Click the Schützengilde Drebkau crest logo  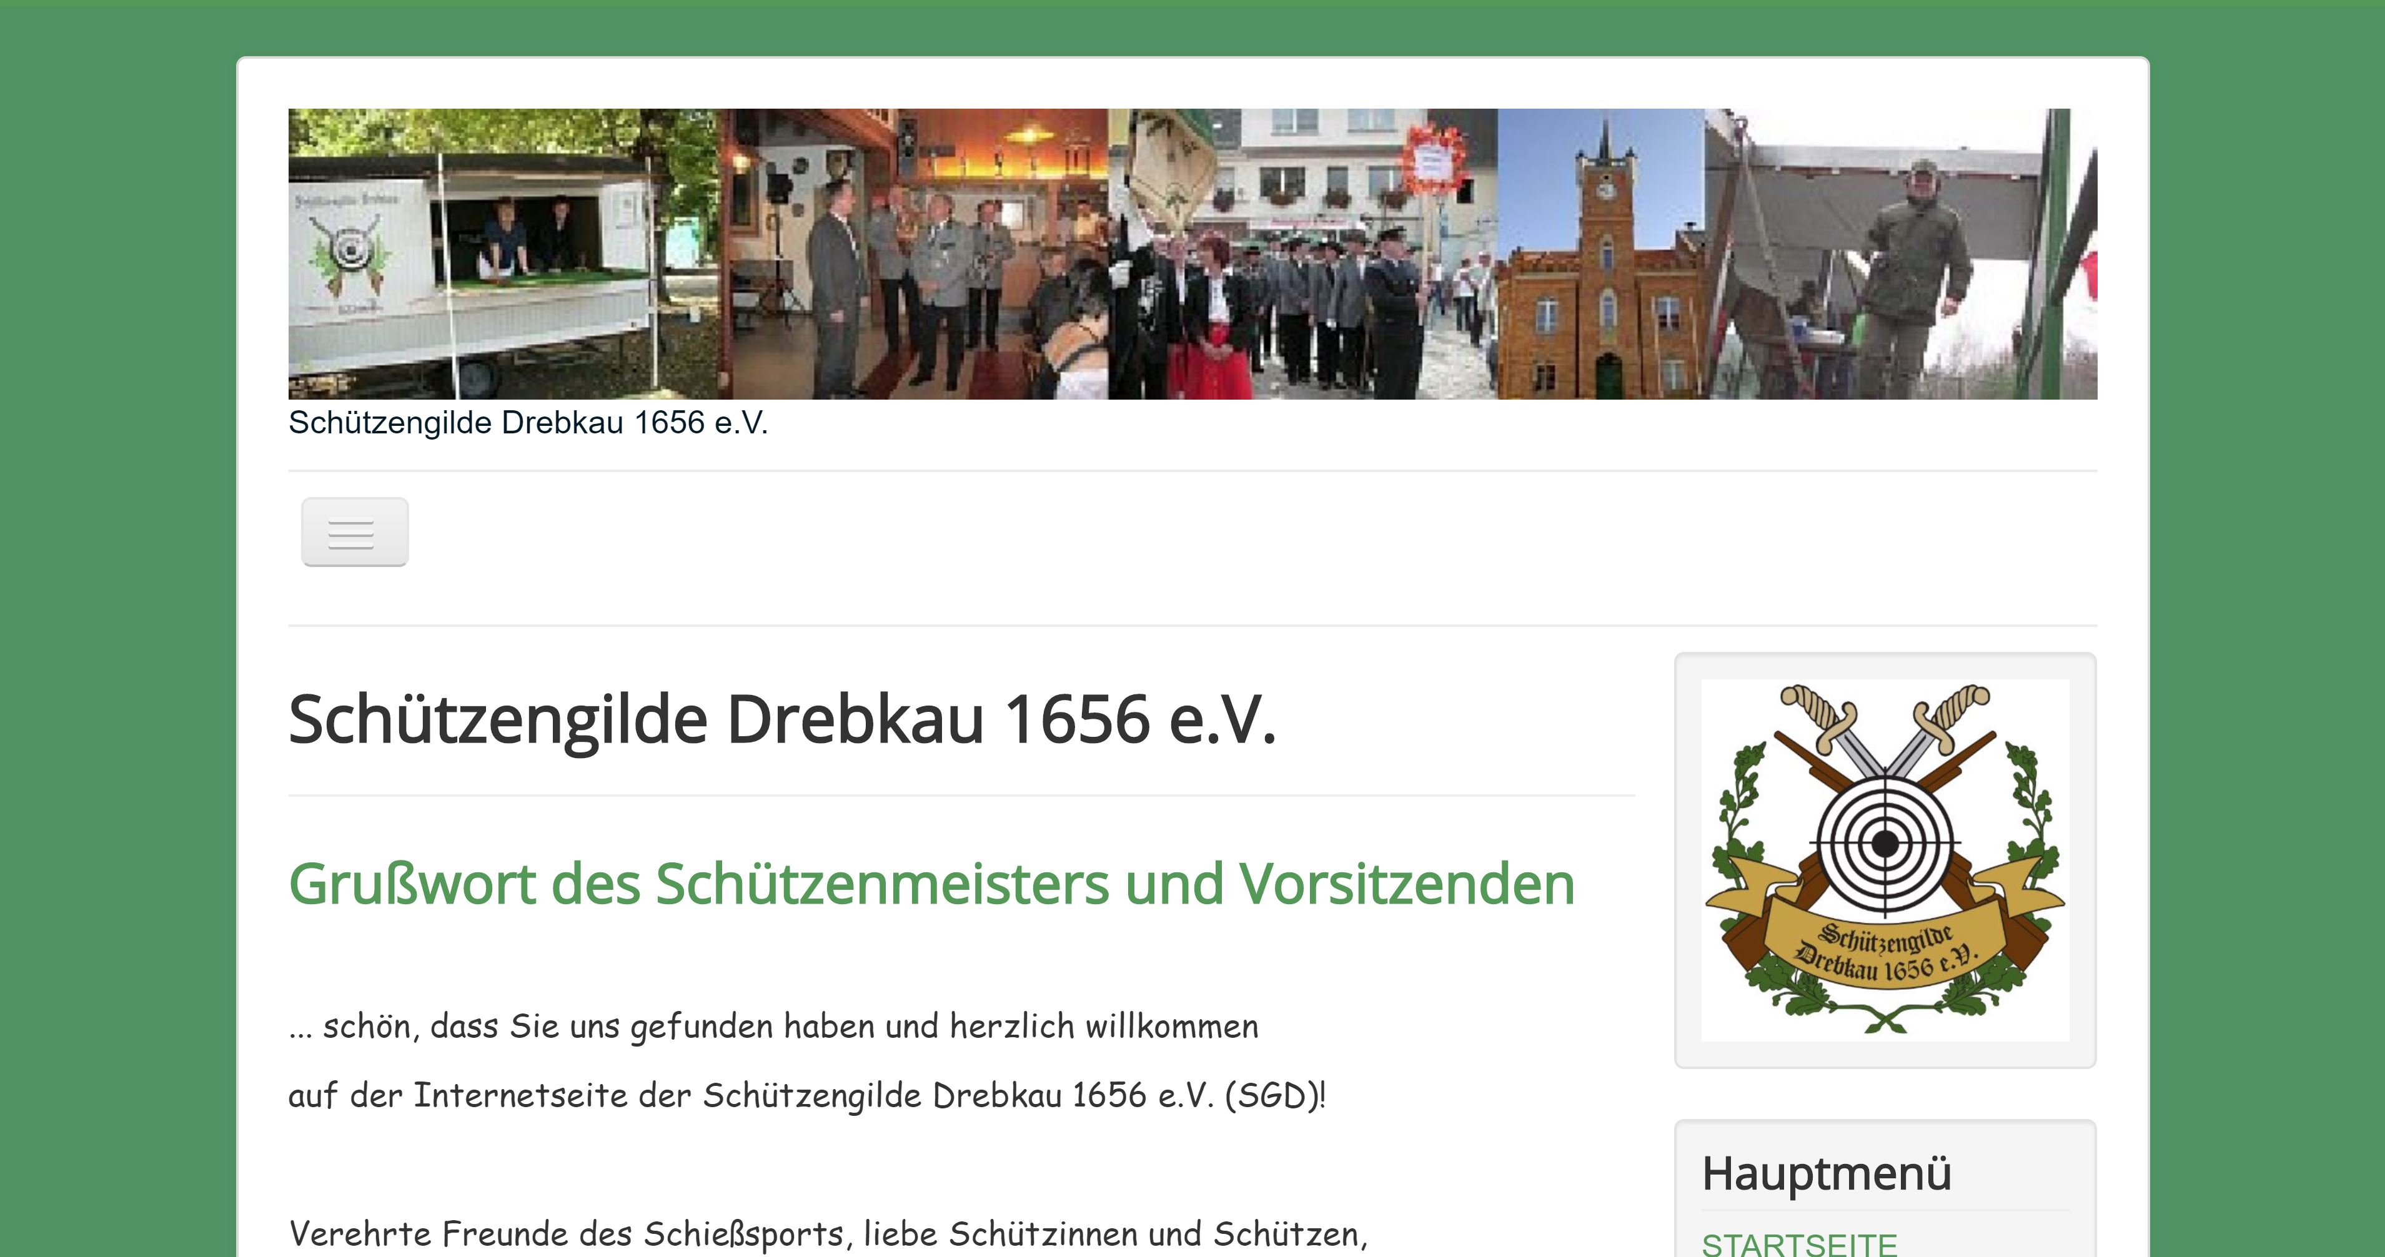(1885, 860)
